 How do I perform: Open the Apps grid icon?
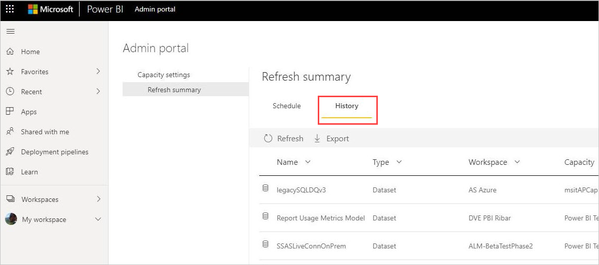(11, 111)
